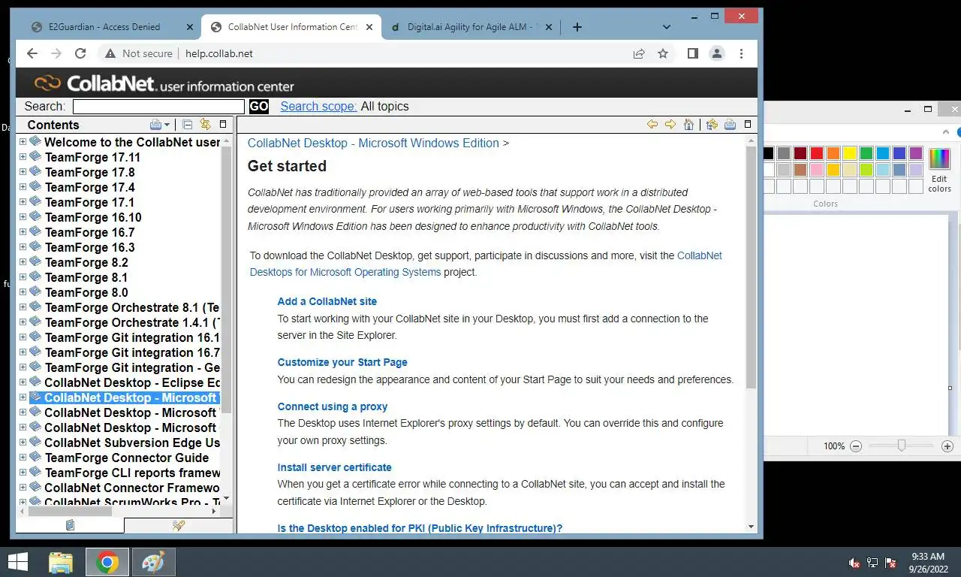Viewport: 961px width, 577px height.
Task: Click the muted volume icon in system tray
Action: pos(854,563)
